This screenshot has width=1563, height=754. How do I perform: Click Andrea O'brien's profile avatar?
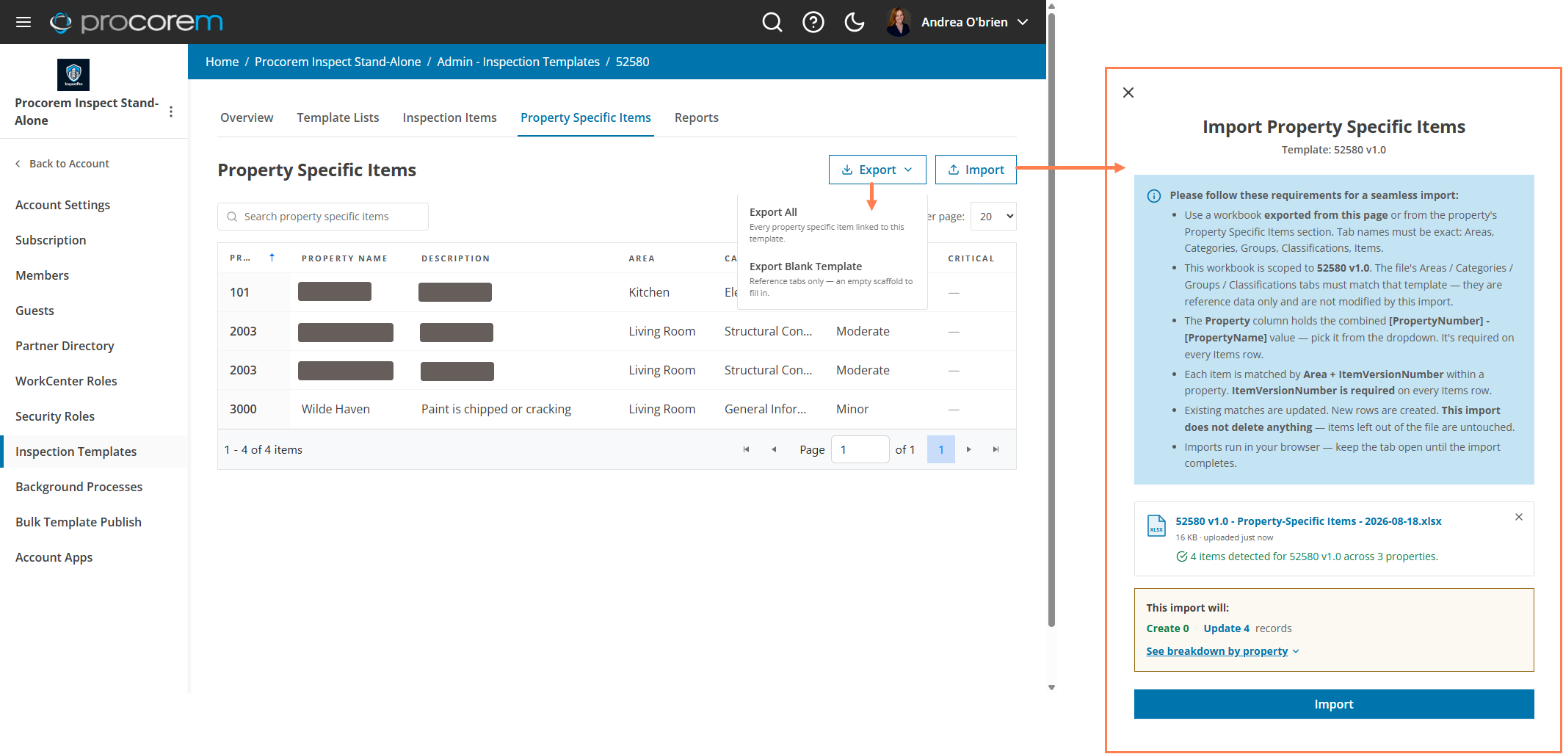[898, 22]
